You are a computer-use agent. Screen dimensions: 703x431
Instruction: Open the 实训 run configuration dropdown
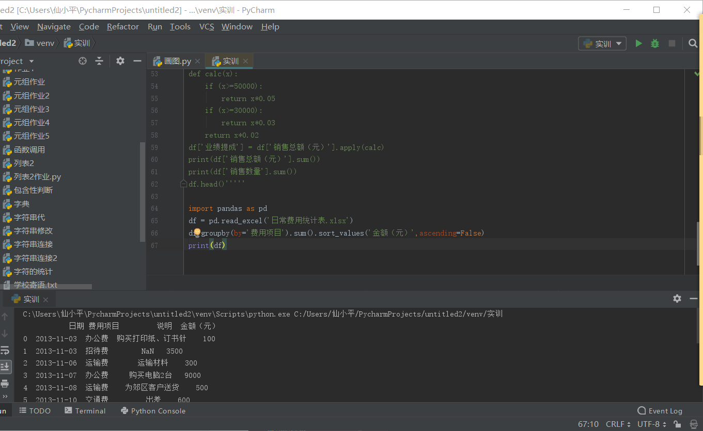602,44
